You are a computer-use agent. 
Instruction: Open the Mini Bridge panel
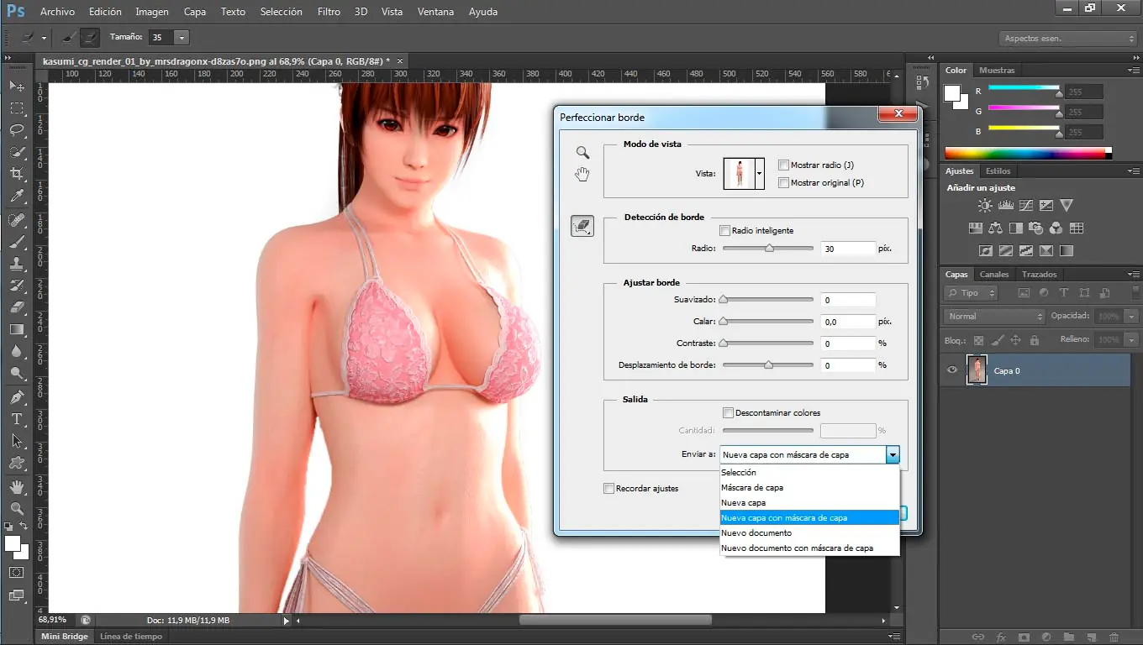[65, 637]
